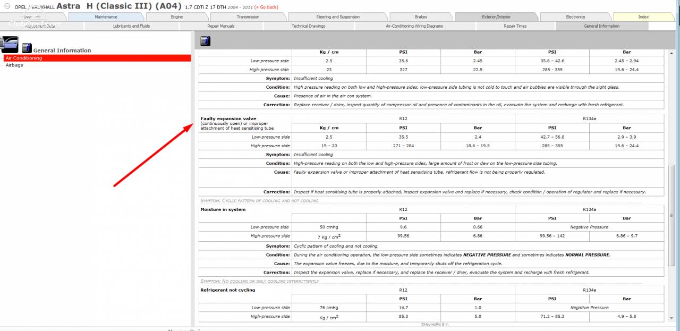The width and height of the screenshot is (680, 331).
Task: Click the 76 cmHg cell
Action: [x=329, y=308]
